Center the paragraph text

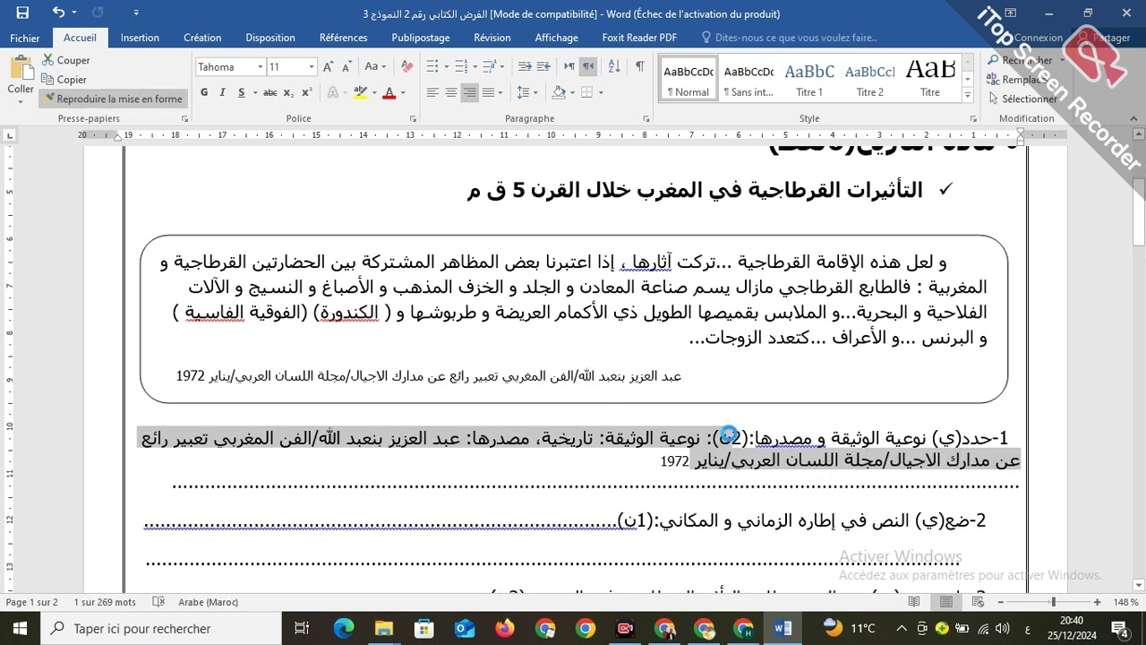coord(450,92)
